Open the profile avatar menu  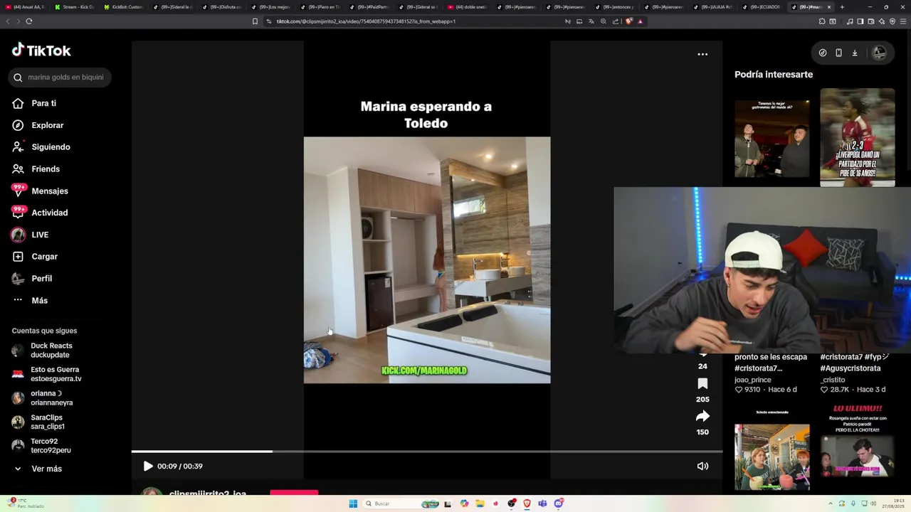click(x=880, y=53)
